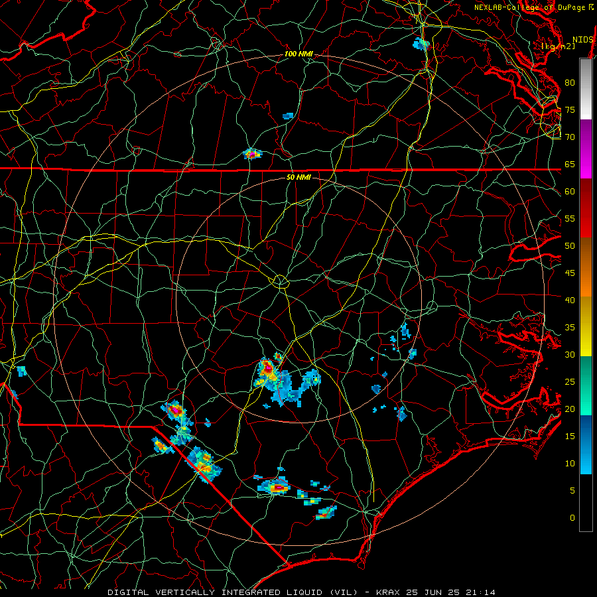Viewport: 597px width, 597px height.
Task: Click the 55 value on the color scale
Action: coord(570,218)
